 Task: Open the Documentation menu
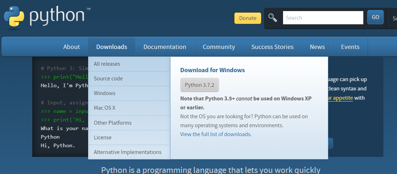(165, 47)
